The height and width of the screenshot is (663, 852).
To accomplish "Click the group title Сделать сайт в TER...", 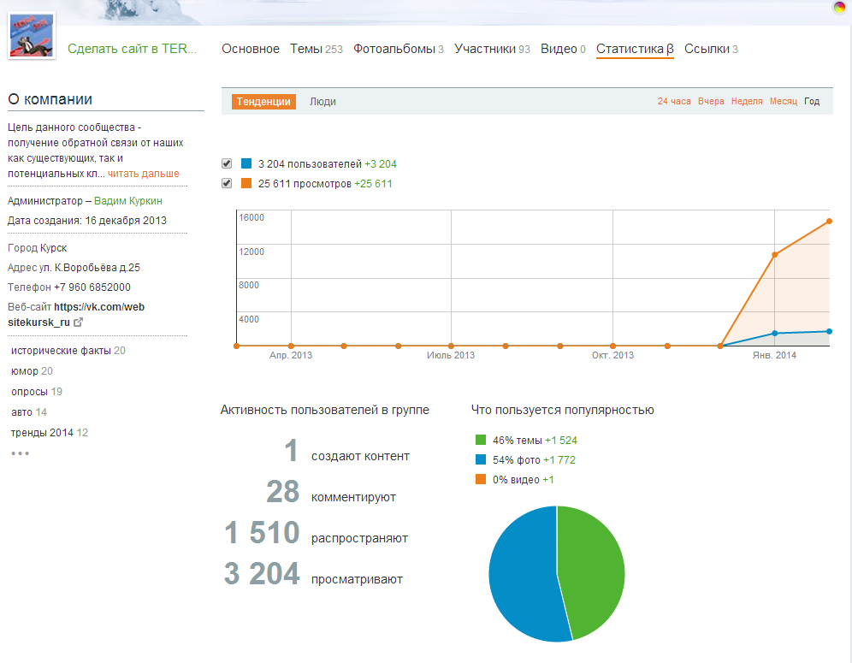I will point(132,49).
